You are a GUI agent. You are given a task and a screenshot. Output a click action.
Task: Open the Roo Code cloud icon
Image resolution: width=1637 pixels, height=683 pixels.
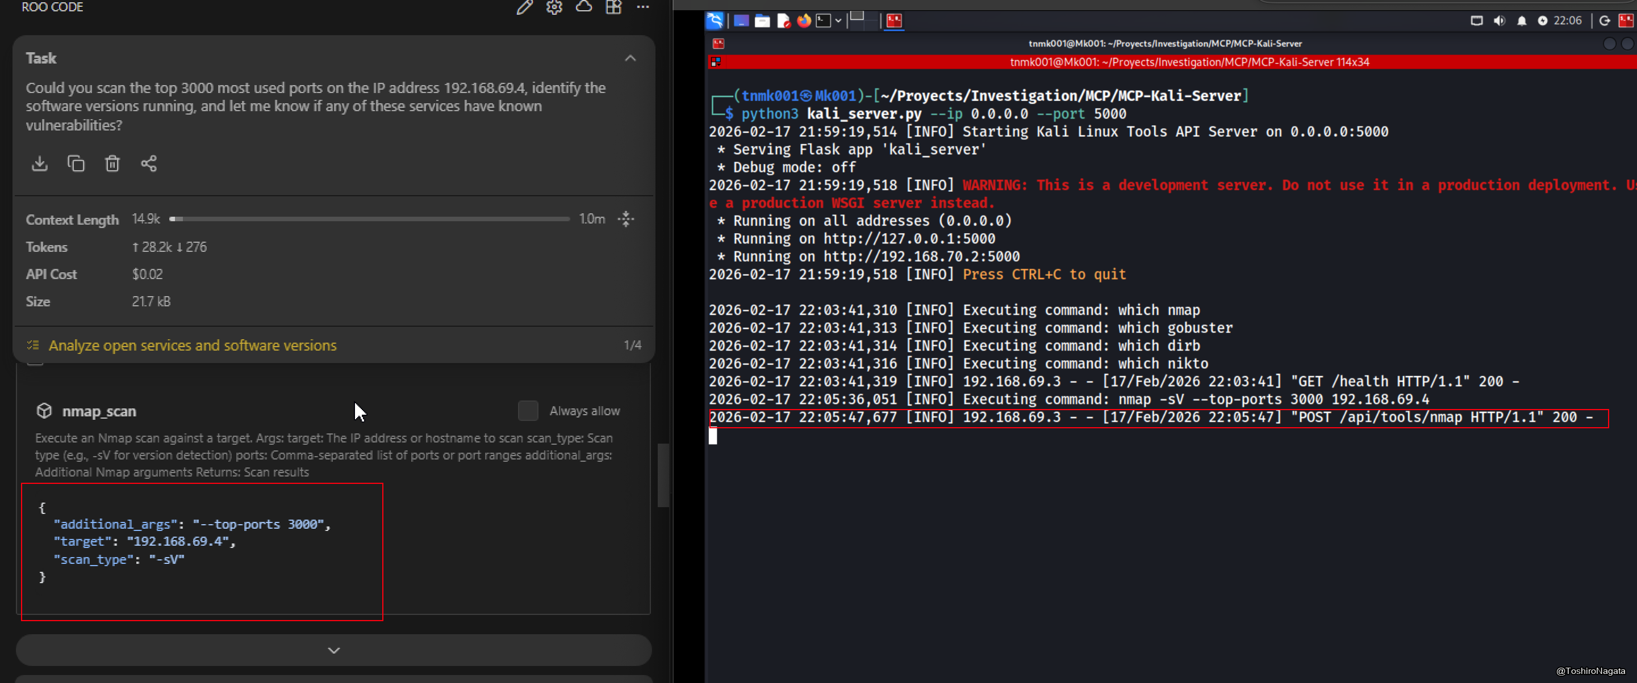pyautogui.click(x=583, y=7)
